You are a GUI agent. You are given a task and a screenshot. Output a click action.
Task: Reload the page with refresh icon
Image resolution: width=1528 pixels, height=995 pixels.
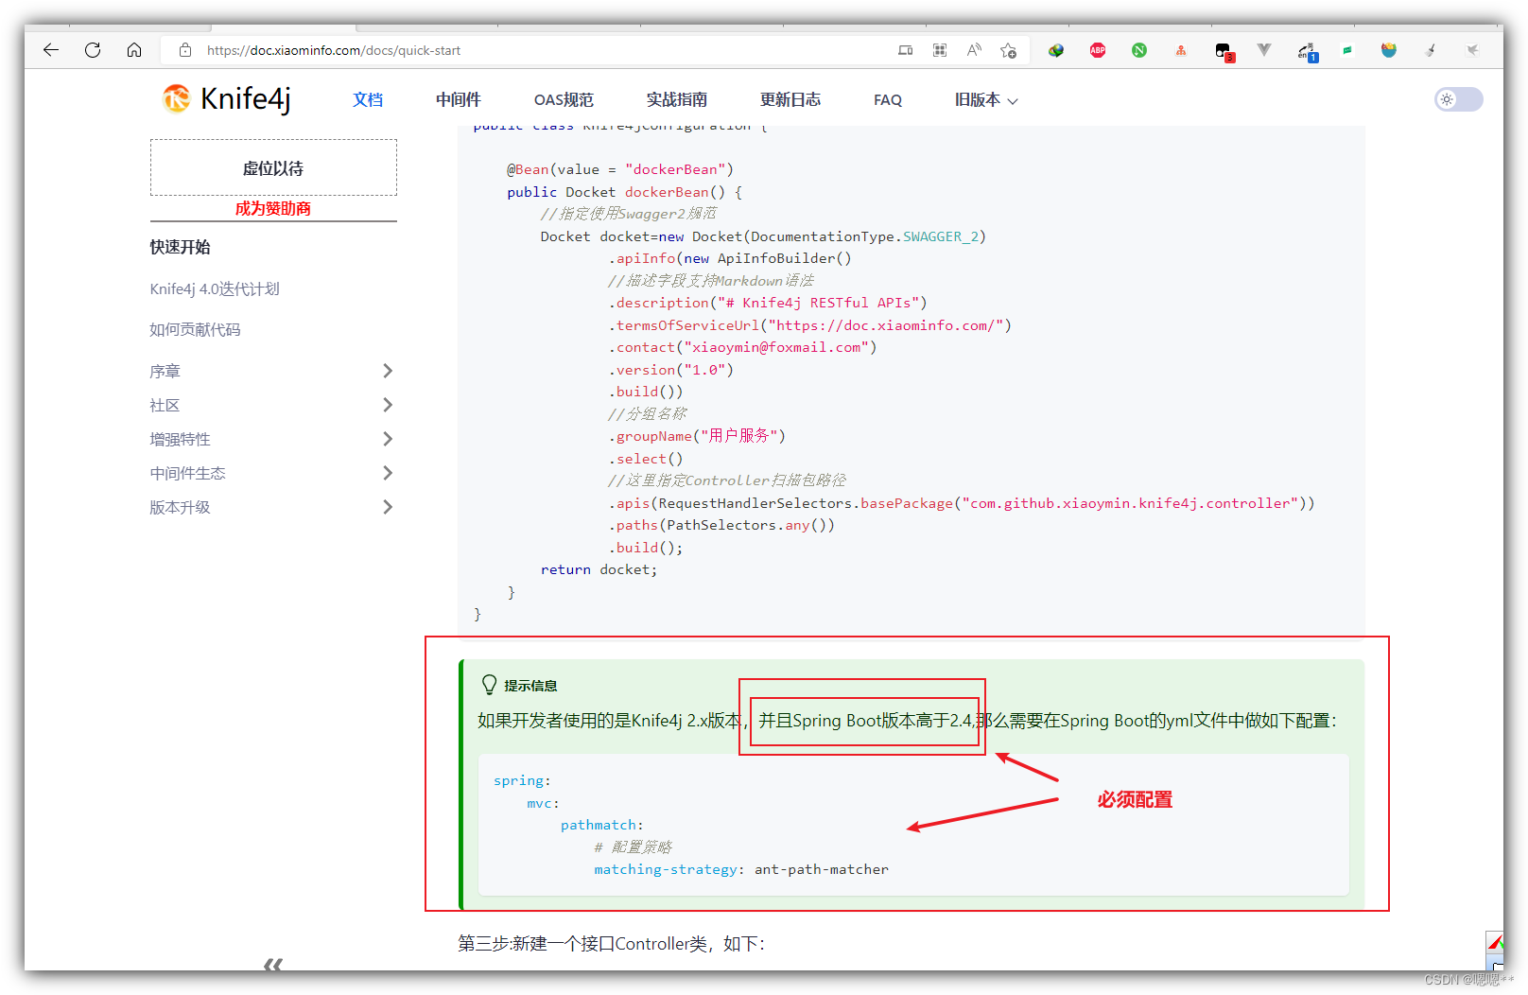[93, 50]
